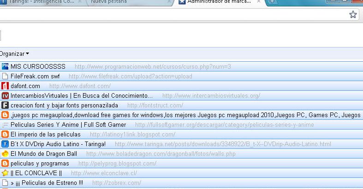Select the Administrador de marca... tab

[x=219, y=2]
